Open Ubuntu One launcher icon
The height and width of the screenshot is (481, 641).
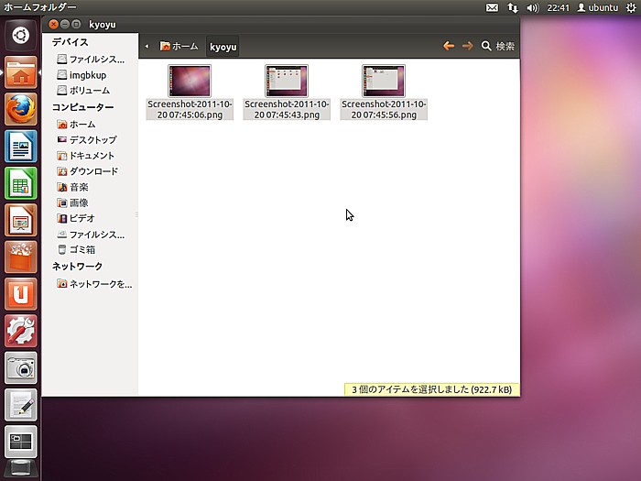pyautogui.click(x=20, y=294)
